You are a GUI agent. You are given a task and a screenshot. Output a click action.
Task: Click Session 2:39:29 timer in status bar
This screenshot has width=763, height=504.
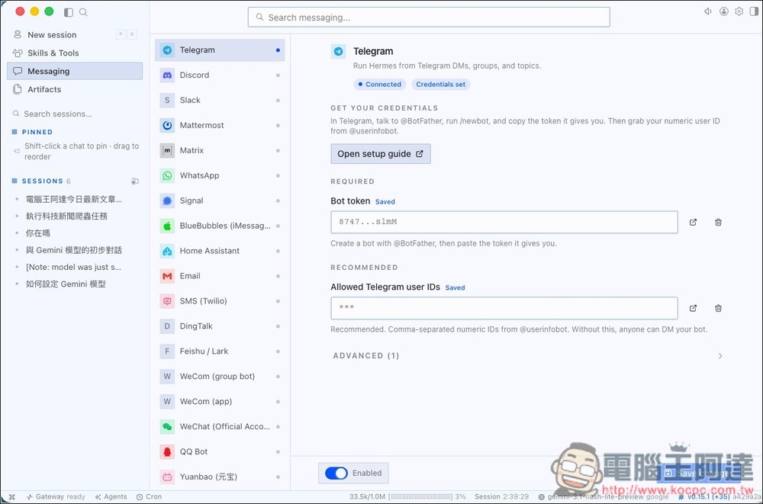[502, 496]
